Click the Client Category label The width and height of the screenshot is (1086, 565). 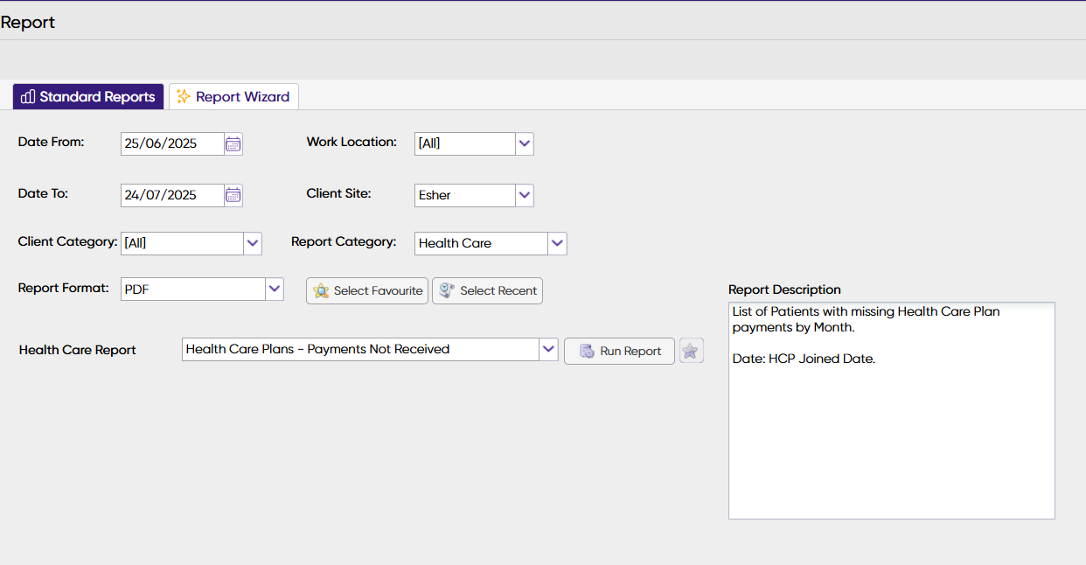[67, 241]
